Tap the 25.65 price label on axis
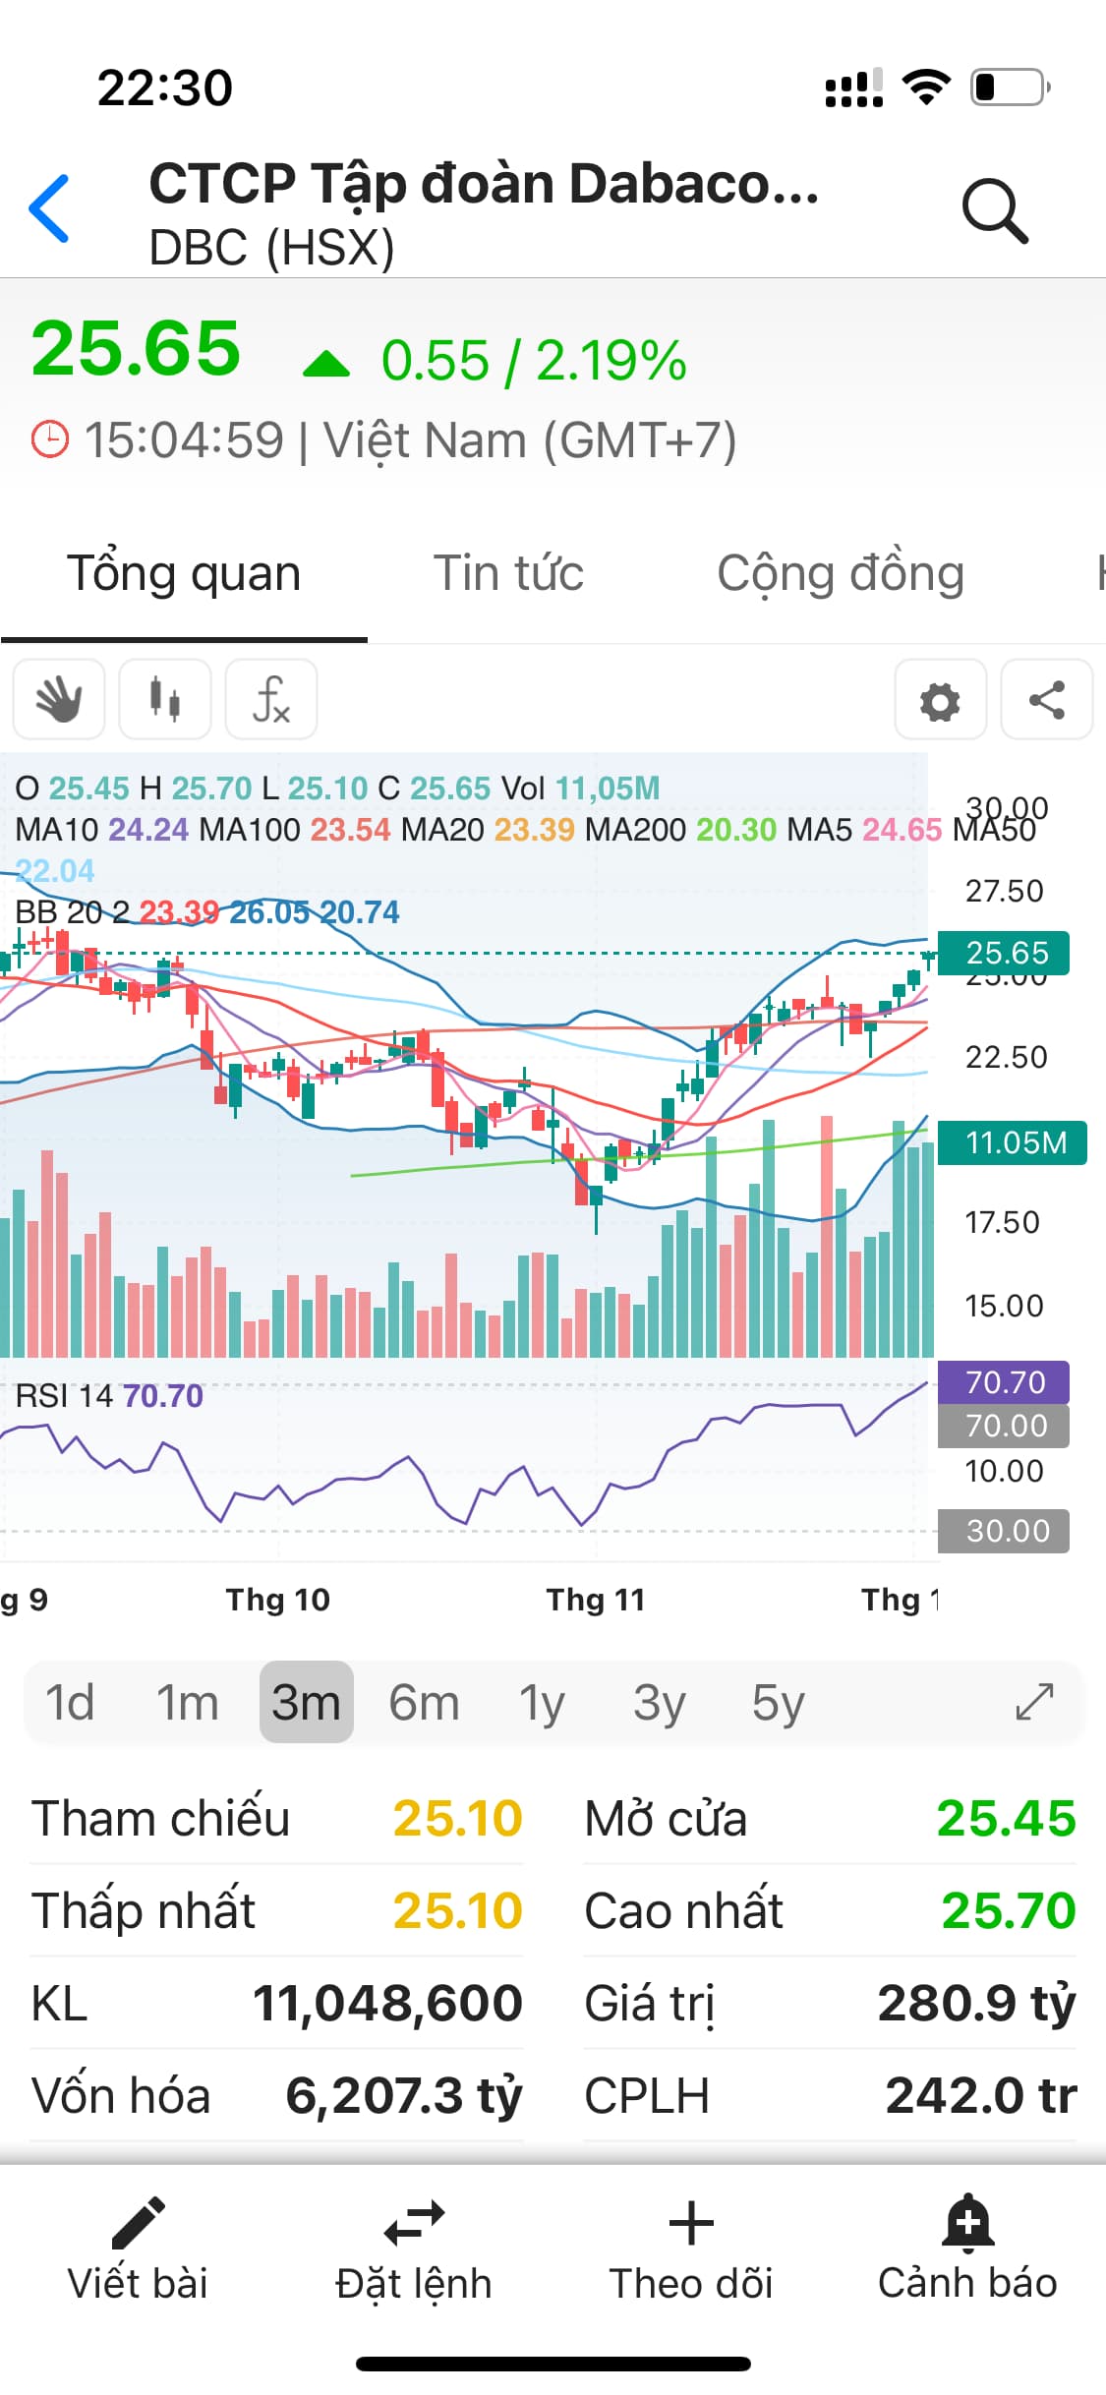 pos(1005,953)
